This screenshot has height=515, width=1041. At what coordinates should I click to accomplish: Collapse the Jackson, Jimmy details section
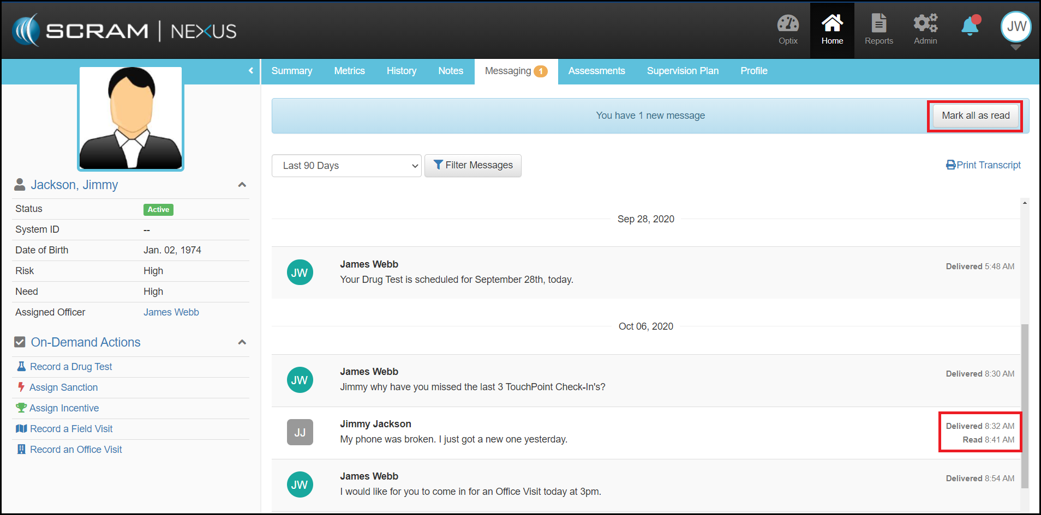click(242, 185)
